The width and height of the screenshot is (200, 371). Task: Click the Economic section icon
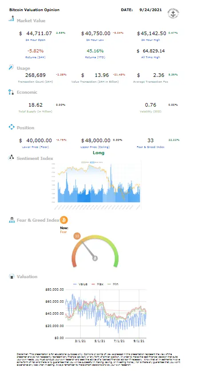click(x=11, y=92)
